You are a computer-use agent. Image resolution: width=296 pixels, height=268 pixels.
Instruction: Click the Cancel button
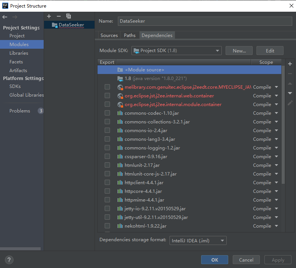(246, 260)
